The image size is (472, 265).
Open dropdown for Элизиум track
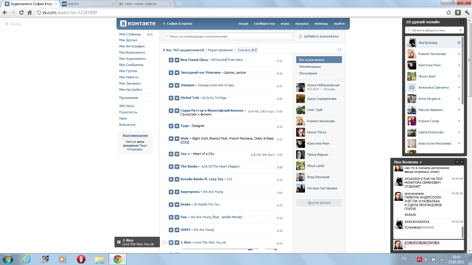pos(177,85)
